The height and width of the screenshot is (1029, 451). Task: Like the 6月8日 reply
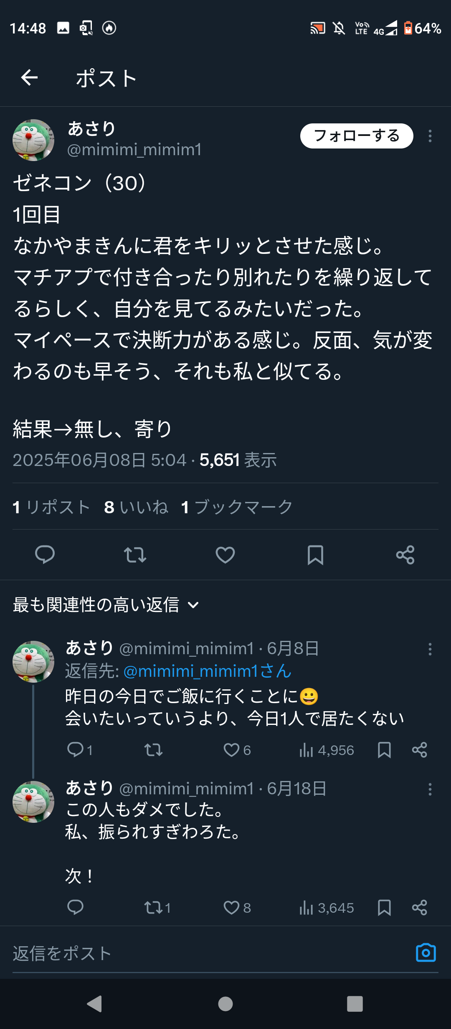232,750
